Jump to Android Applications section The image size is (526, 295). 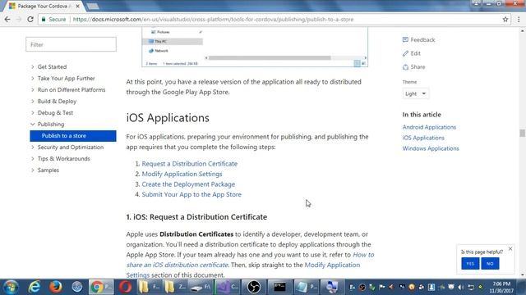pyautogui.click(x=429, y=127)
